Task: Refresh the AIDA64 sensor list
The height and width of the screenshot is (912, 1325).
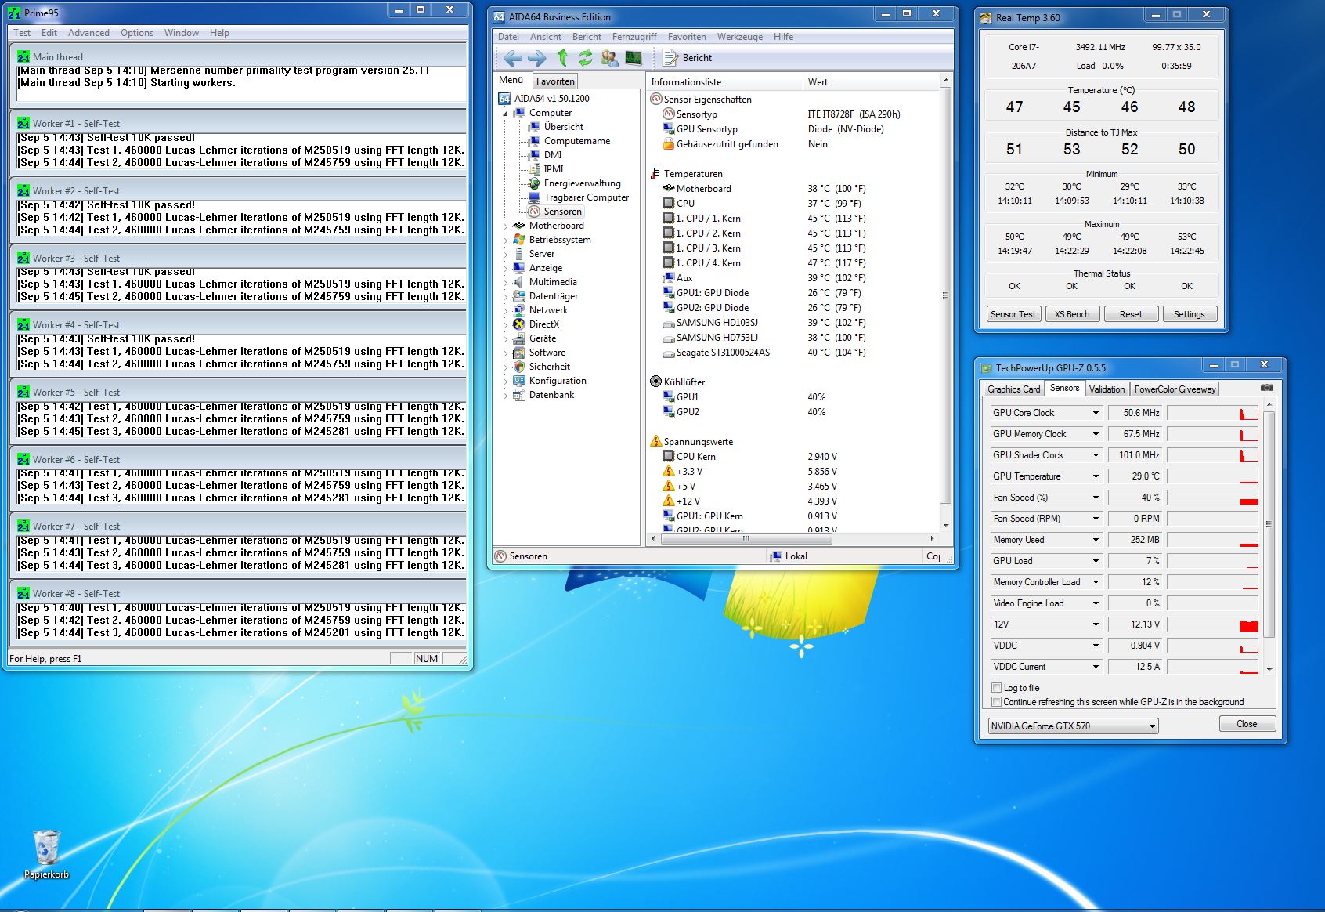Action: [585, 58]
